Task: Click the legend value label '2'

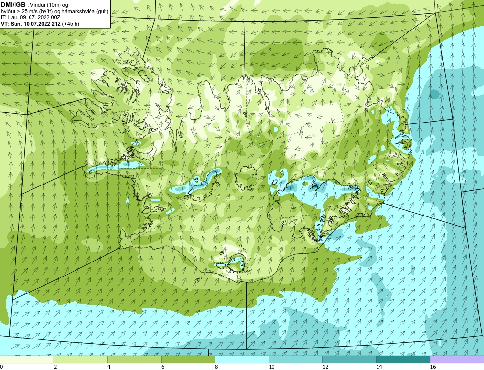Action: pos(55,367)
